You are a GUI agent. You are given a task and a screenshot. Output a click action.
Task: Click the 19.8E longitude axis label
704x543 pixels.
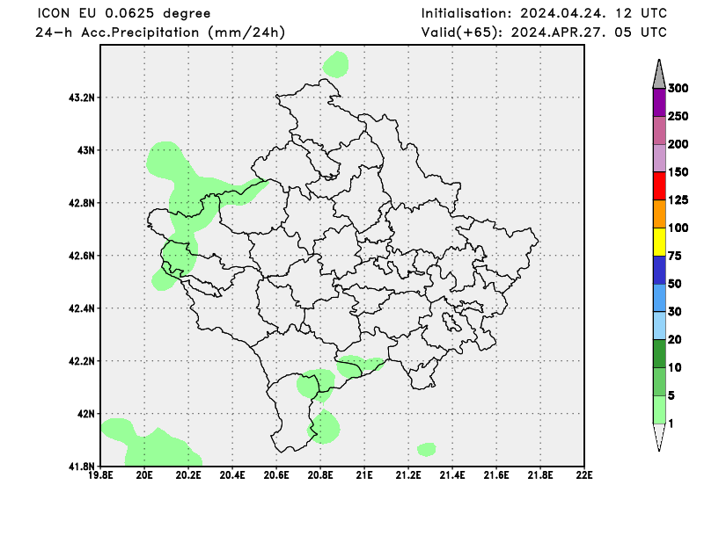[x=100, y=475]
